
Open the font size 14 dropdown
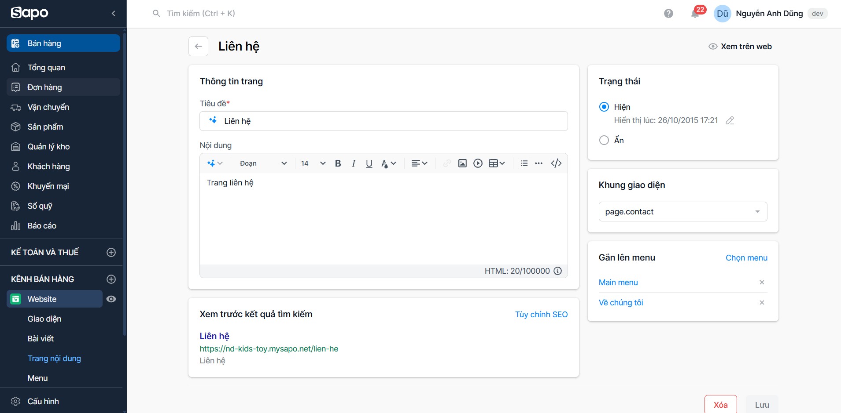(x=313, y=163)
